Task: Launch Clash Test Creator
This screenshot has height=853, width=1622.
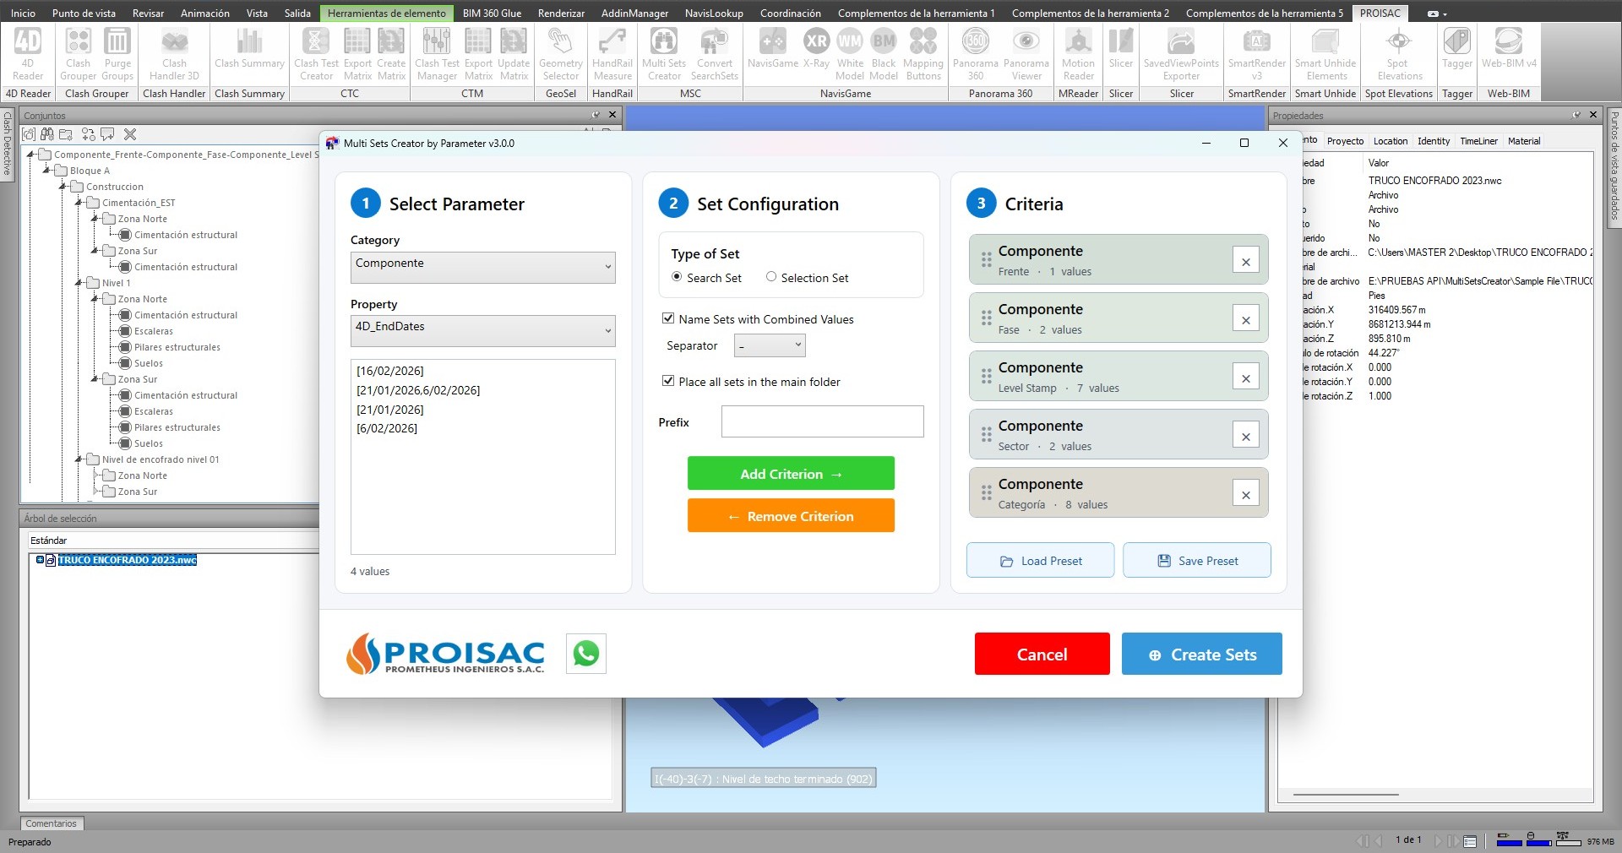Action: (316, 54)
